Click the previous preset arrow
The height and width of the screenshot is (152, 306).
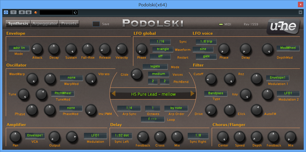[x=113, y=94]
